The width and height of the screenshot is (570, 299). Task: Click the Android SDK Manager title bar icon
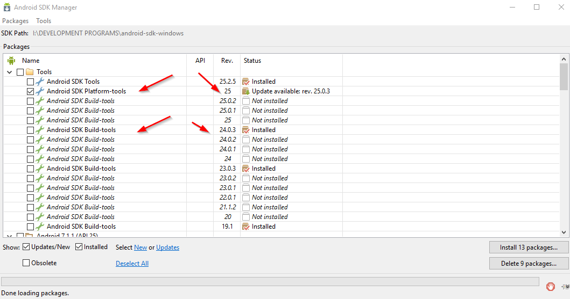[x=6, y=7]
